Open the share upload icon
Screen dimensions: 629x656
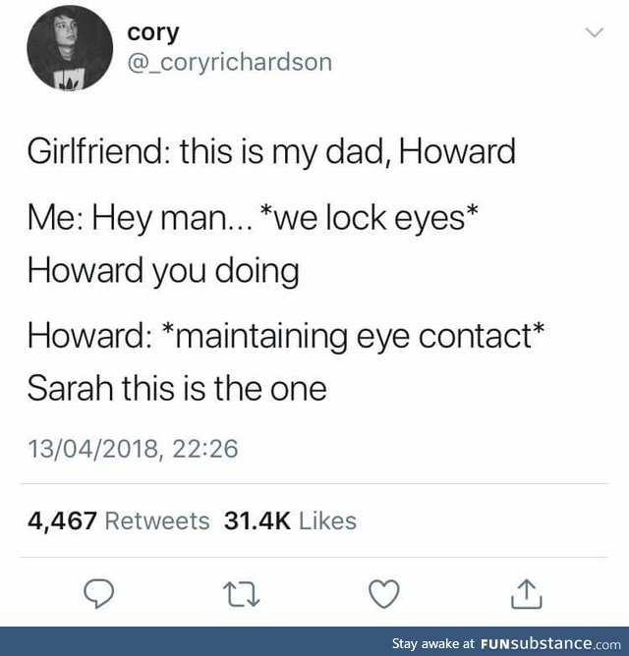[527, 594]
